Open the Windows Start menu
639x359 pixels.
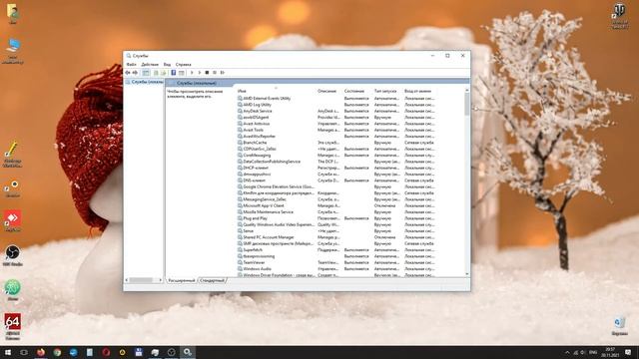coord(8,352)
